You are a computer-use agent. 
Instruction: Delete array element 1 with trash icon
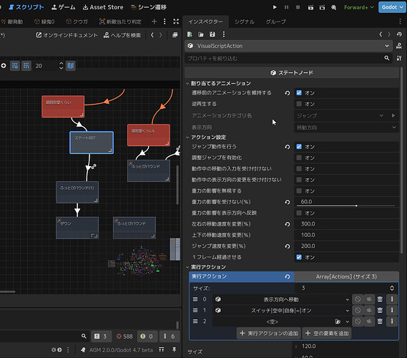click(380, 311)
